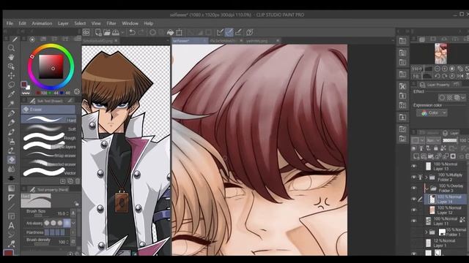The height and width of the screenshot is (263, 469).
Task: Click the Navigator canvas thumbnail
Action: [x=440, y=53]
